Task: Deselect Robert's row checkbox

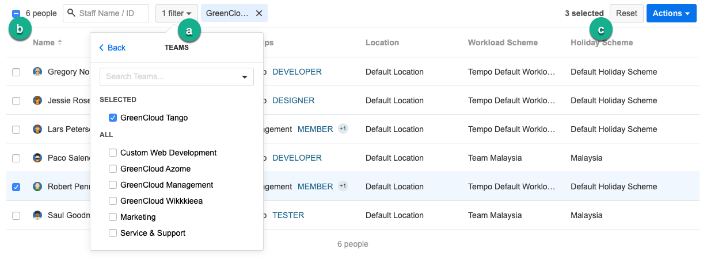Action: [x=16, y=187]
